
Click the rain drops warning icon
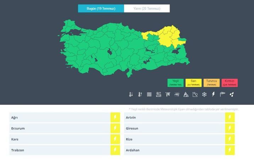[232, 94]
